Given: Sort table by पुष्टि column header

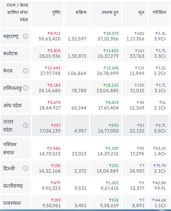Looking at the screenshot, I should (x=56, y=12).
